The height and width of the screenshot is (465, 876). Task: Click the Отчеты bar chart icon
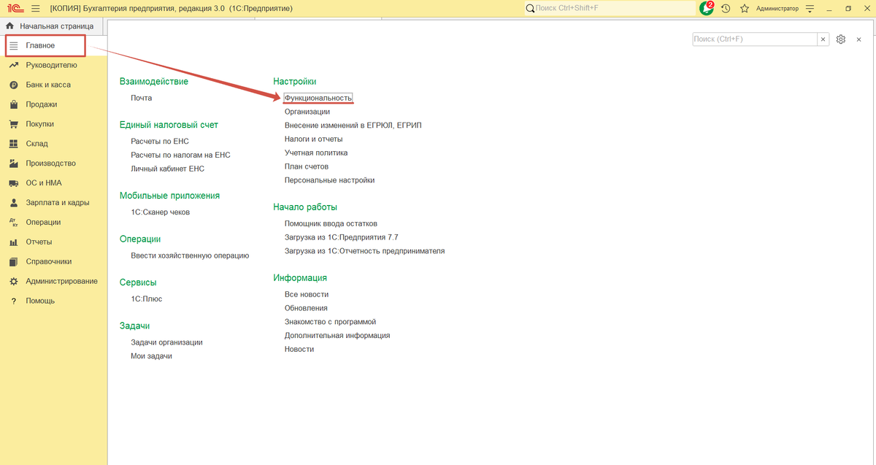[13, 242]
